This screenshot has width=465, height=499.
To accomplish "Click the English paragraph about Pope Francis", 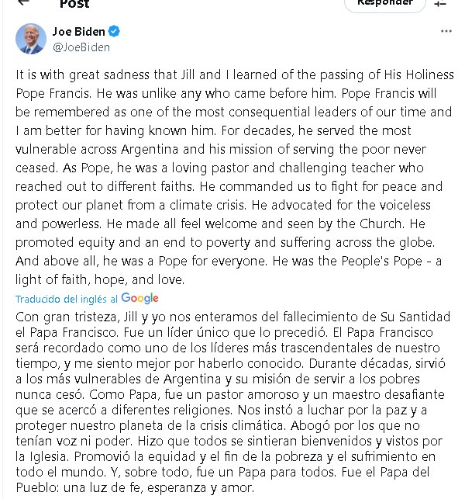I will 235,177.
